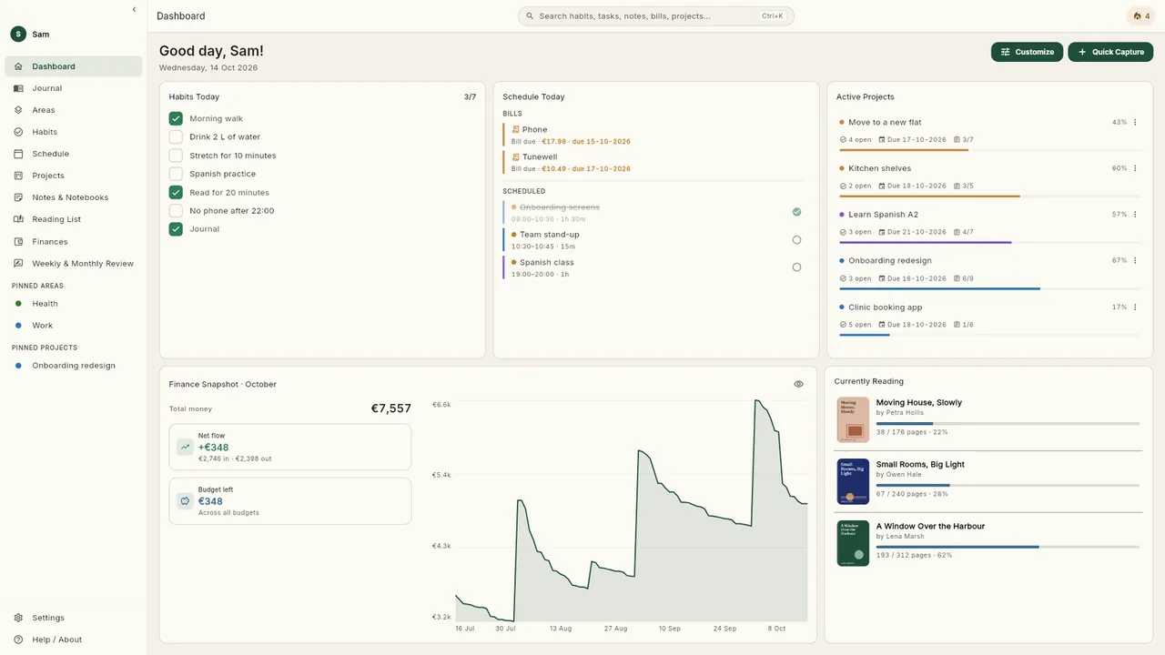Uncheck the Read for 20 minutes habit
The height and width of the screenshot is (655, 1165).
click(176, 192)
